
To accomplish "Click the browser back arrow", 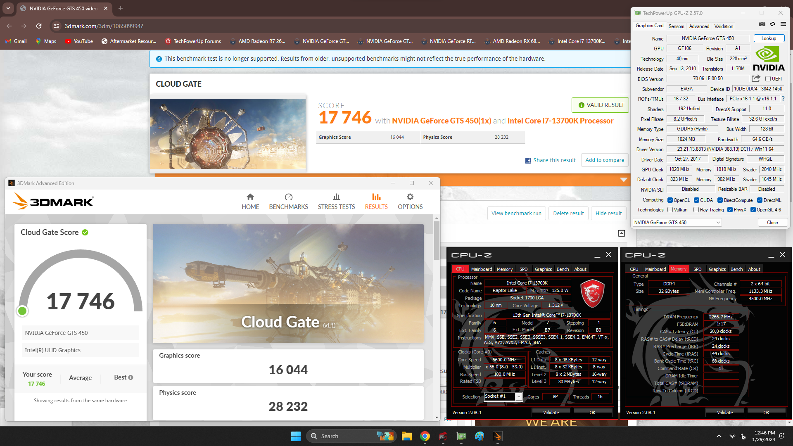I will 9,26.
